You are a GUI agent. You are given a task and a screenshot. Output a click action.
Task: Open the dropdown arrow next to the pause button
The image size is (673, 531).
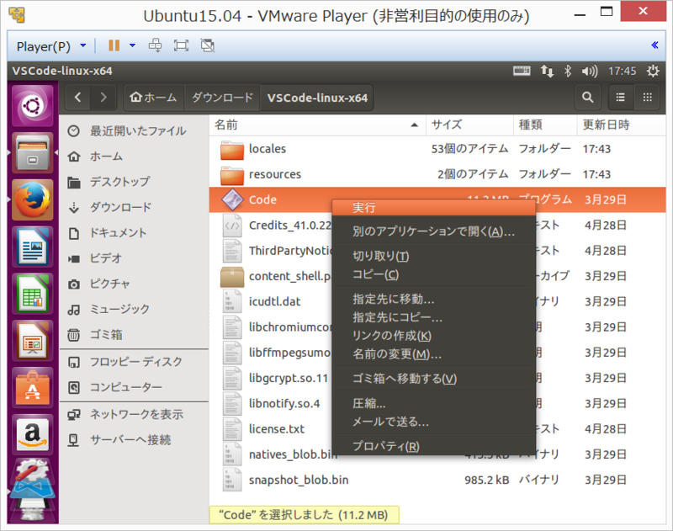130,45
